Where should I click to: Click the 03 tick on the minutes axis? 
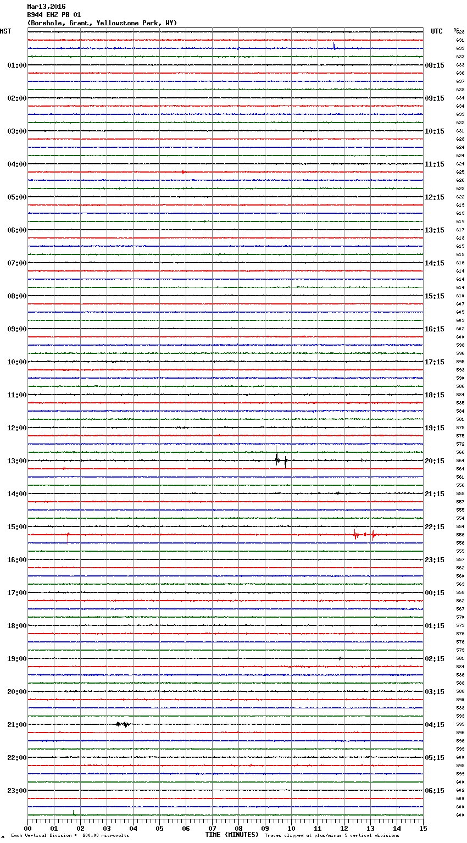(x=107, y=828)
